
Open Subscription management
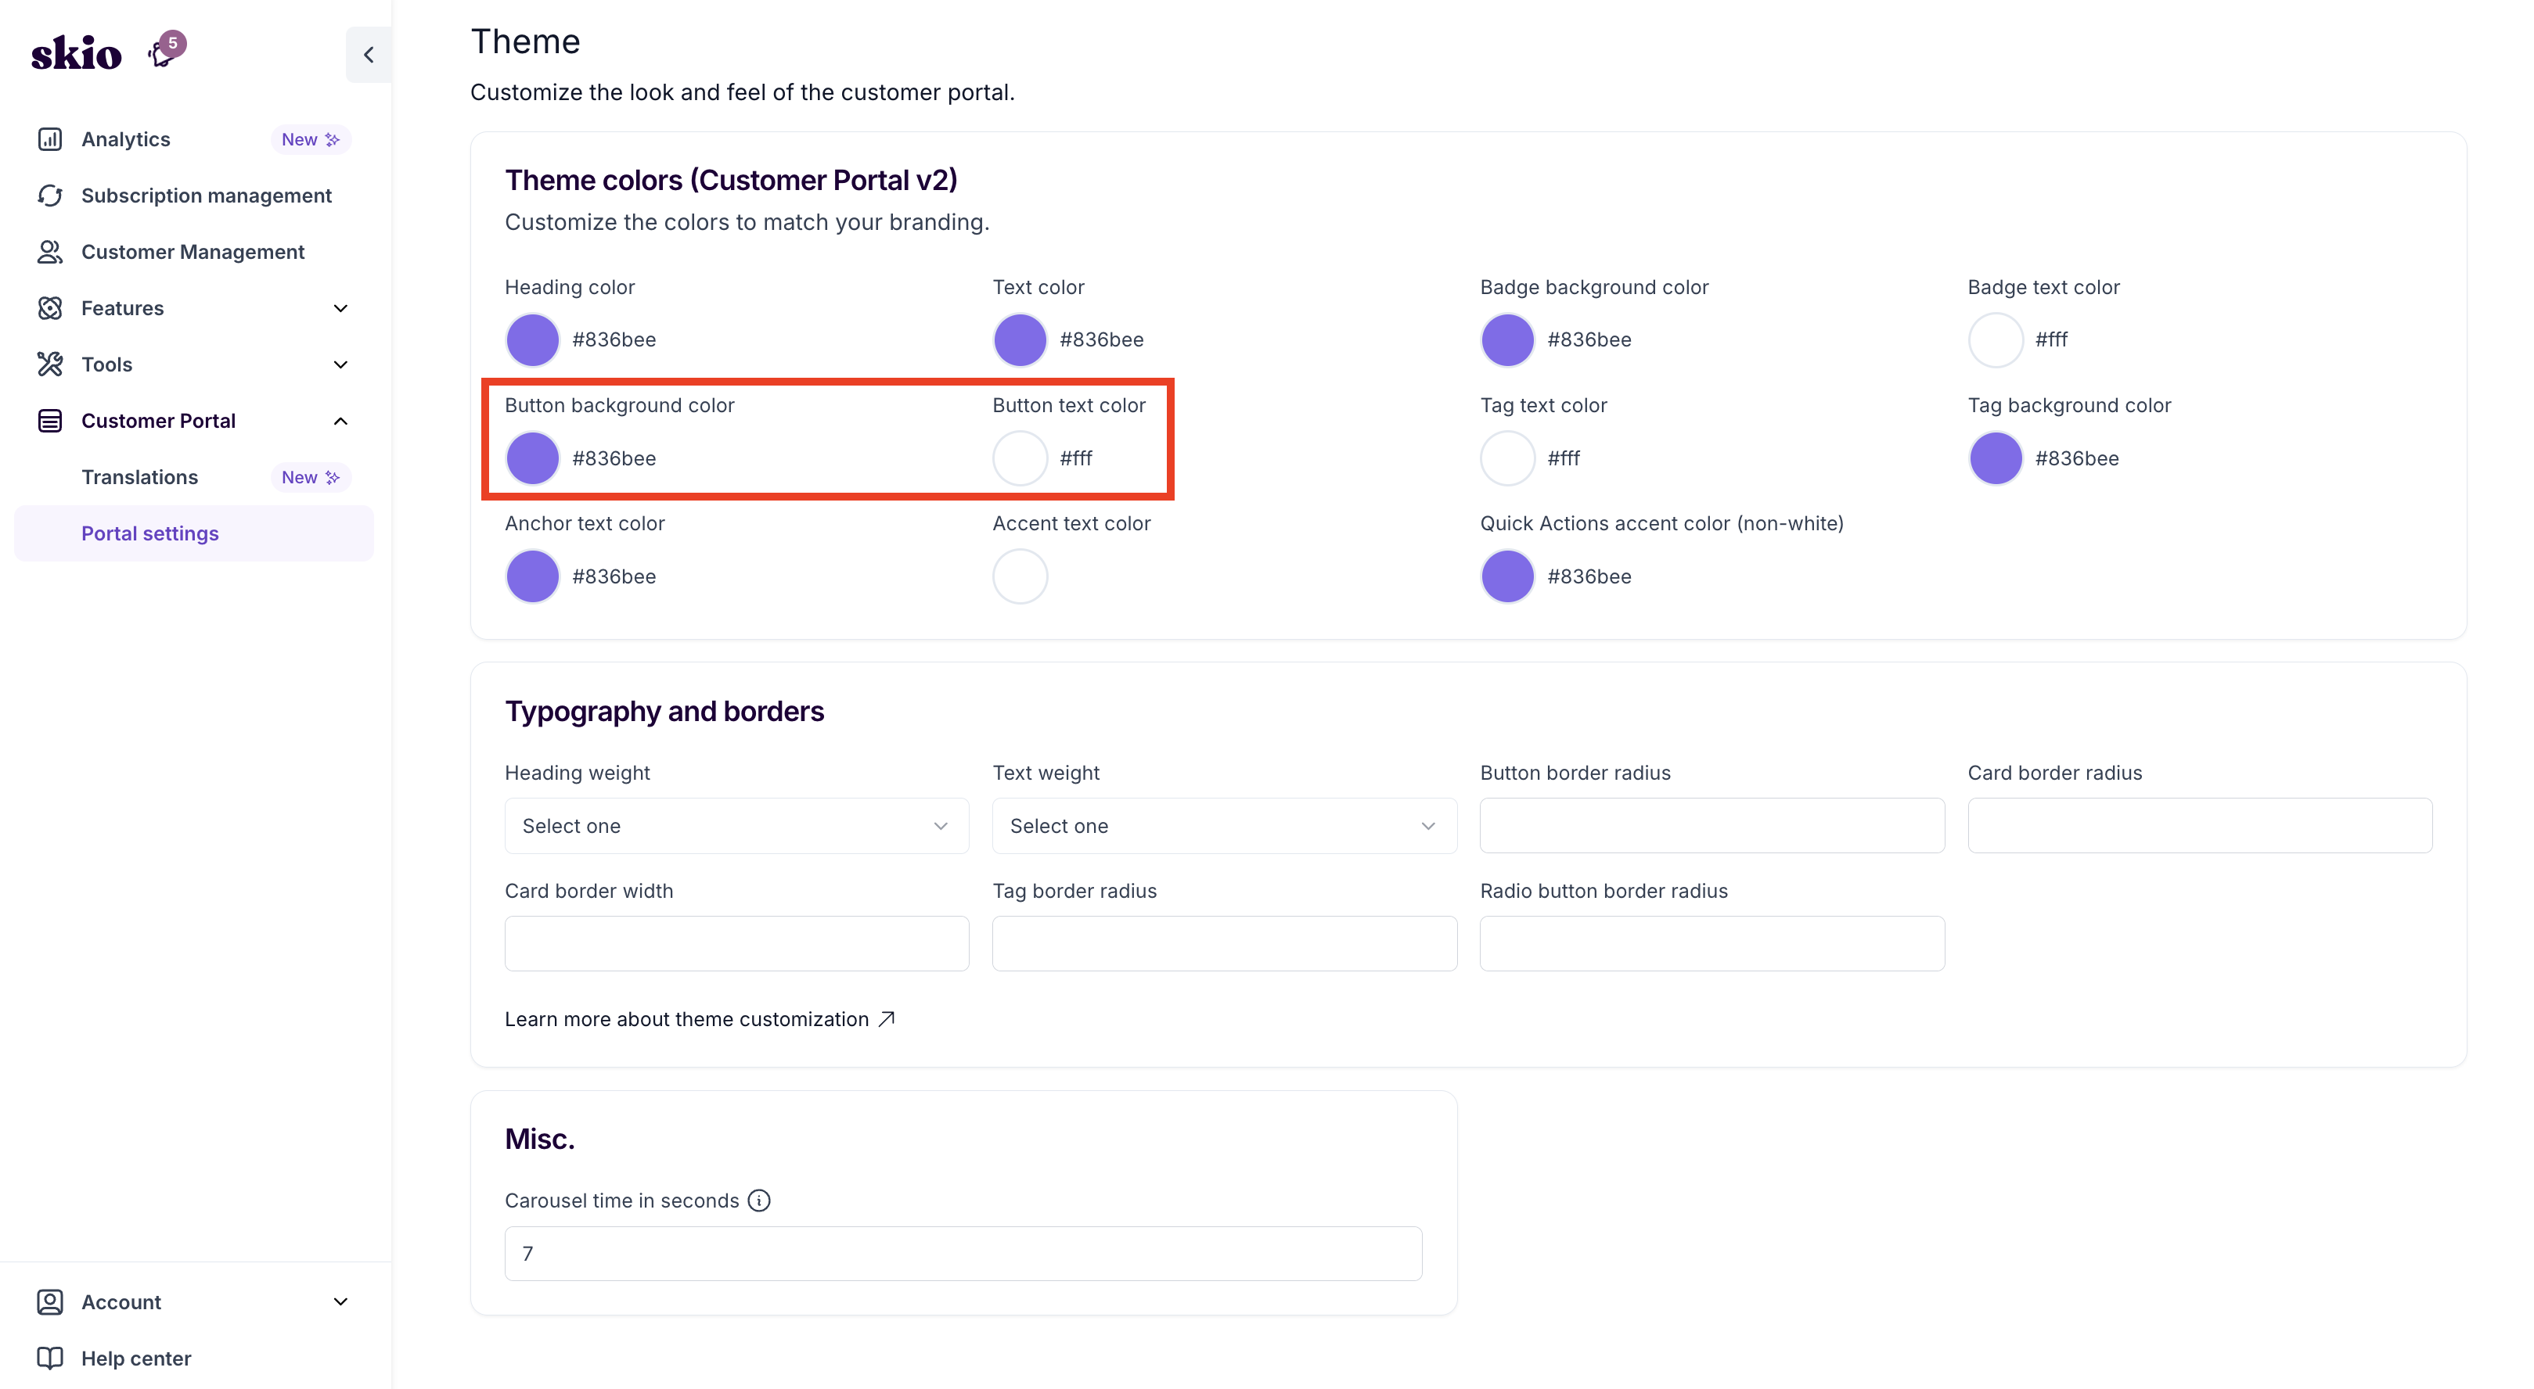tap(207, 196)
